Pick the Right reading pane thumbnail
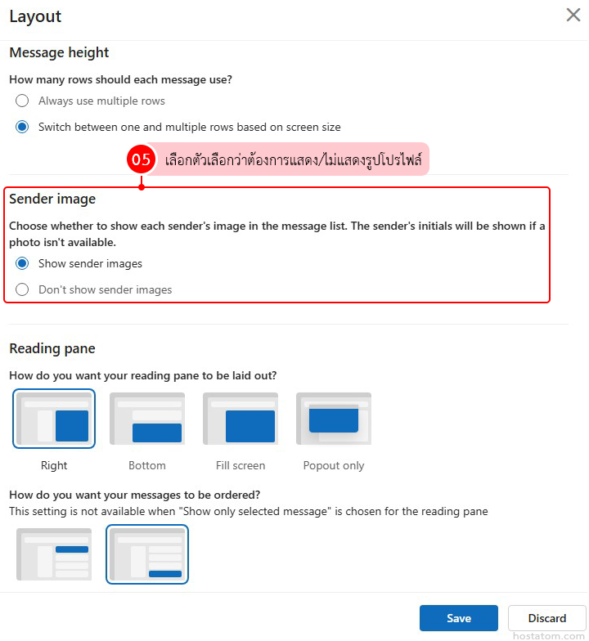 click(x=54, y=419)
